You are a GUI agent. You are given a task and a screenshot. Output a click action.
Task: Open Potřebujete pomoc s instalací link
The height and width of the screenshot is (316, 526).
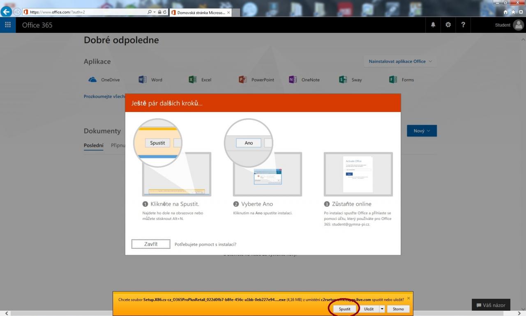click(205, 244)
